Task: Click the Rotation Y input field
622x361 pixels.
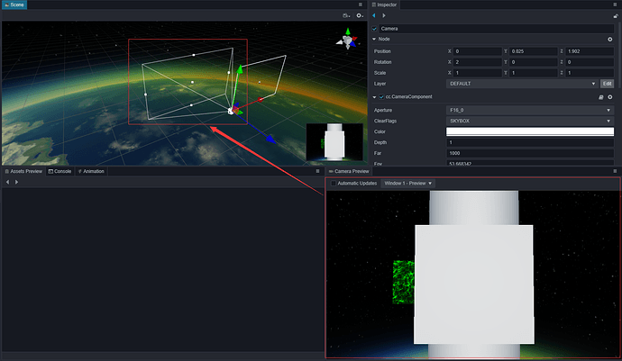Action: coord(533,62)
